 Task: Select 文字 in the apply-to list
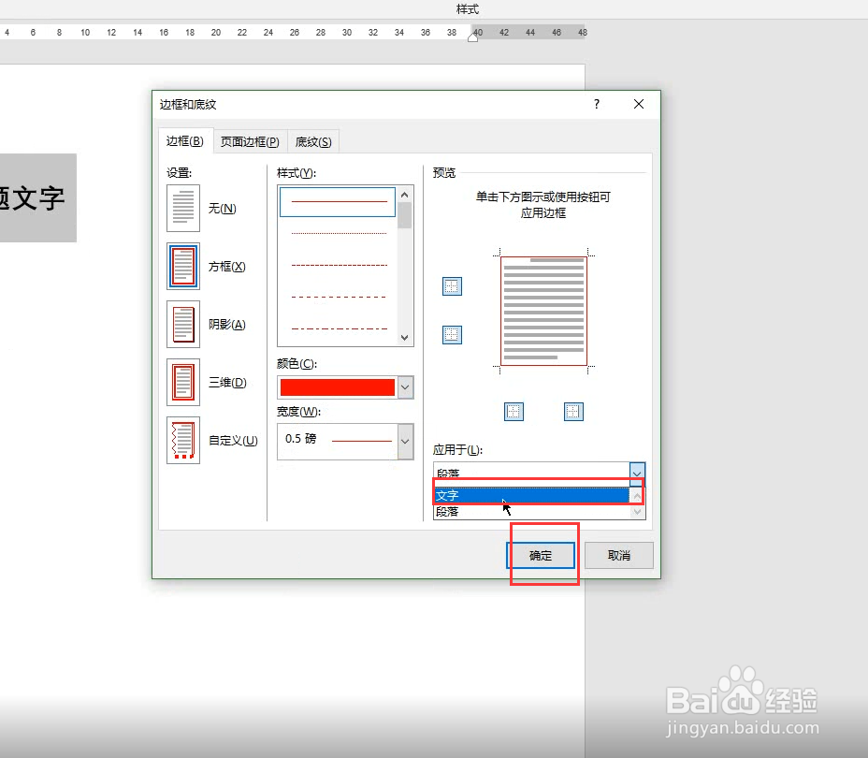(531, 495)
